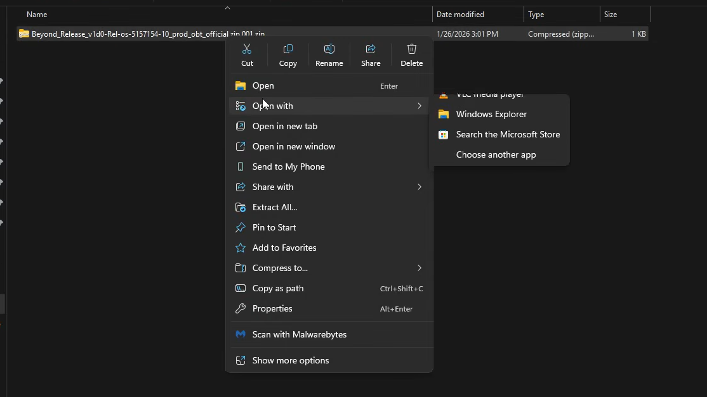Open Properties of the file
707x397 pixels.
(272, 308)
